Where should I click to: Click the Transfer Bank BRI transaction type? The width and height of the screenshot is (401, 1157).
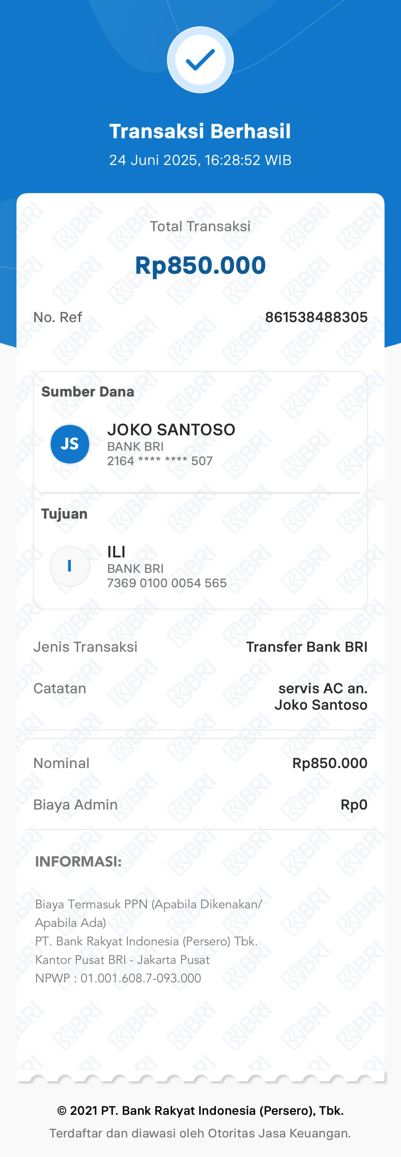306,647
